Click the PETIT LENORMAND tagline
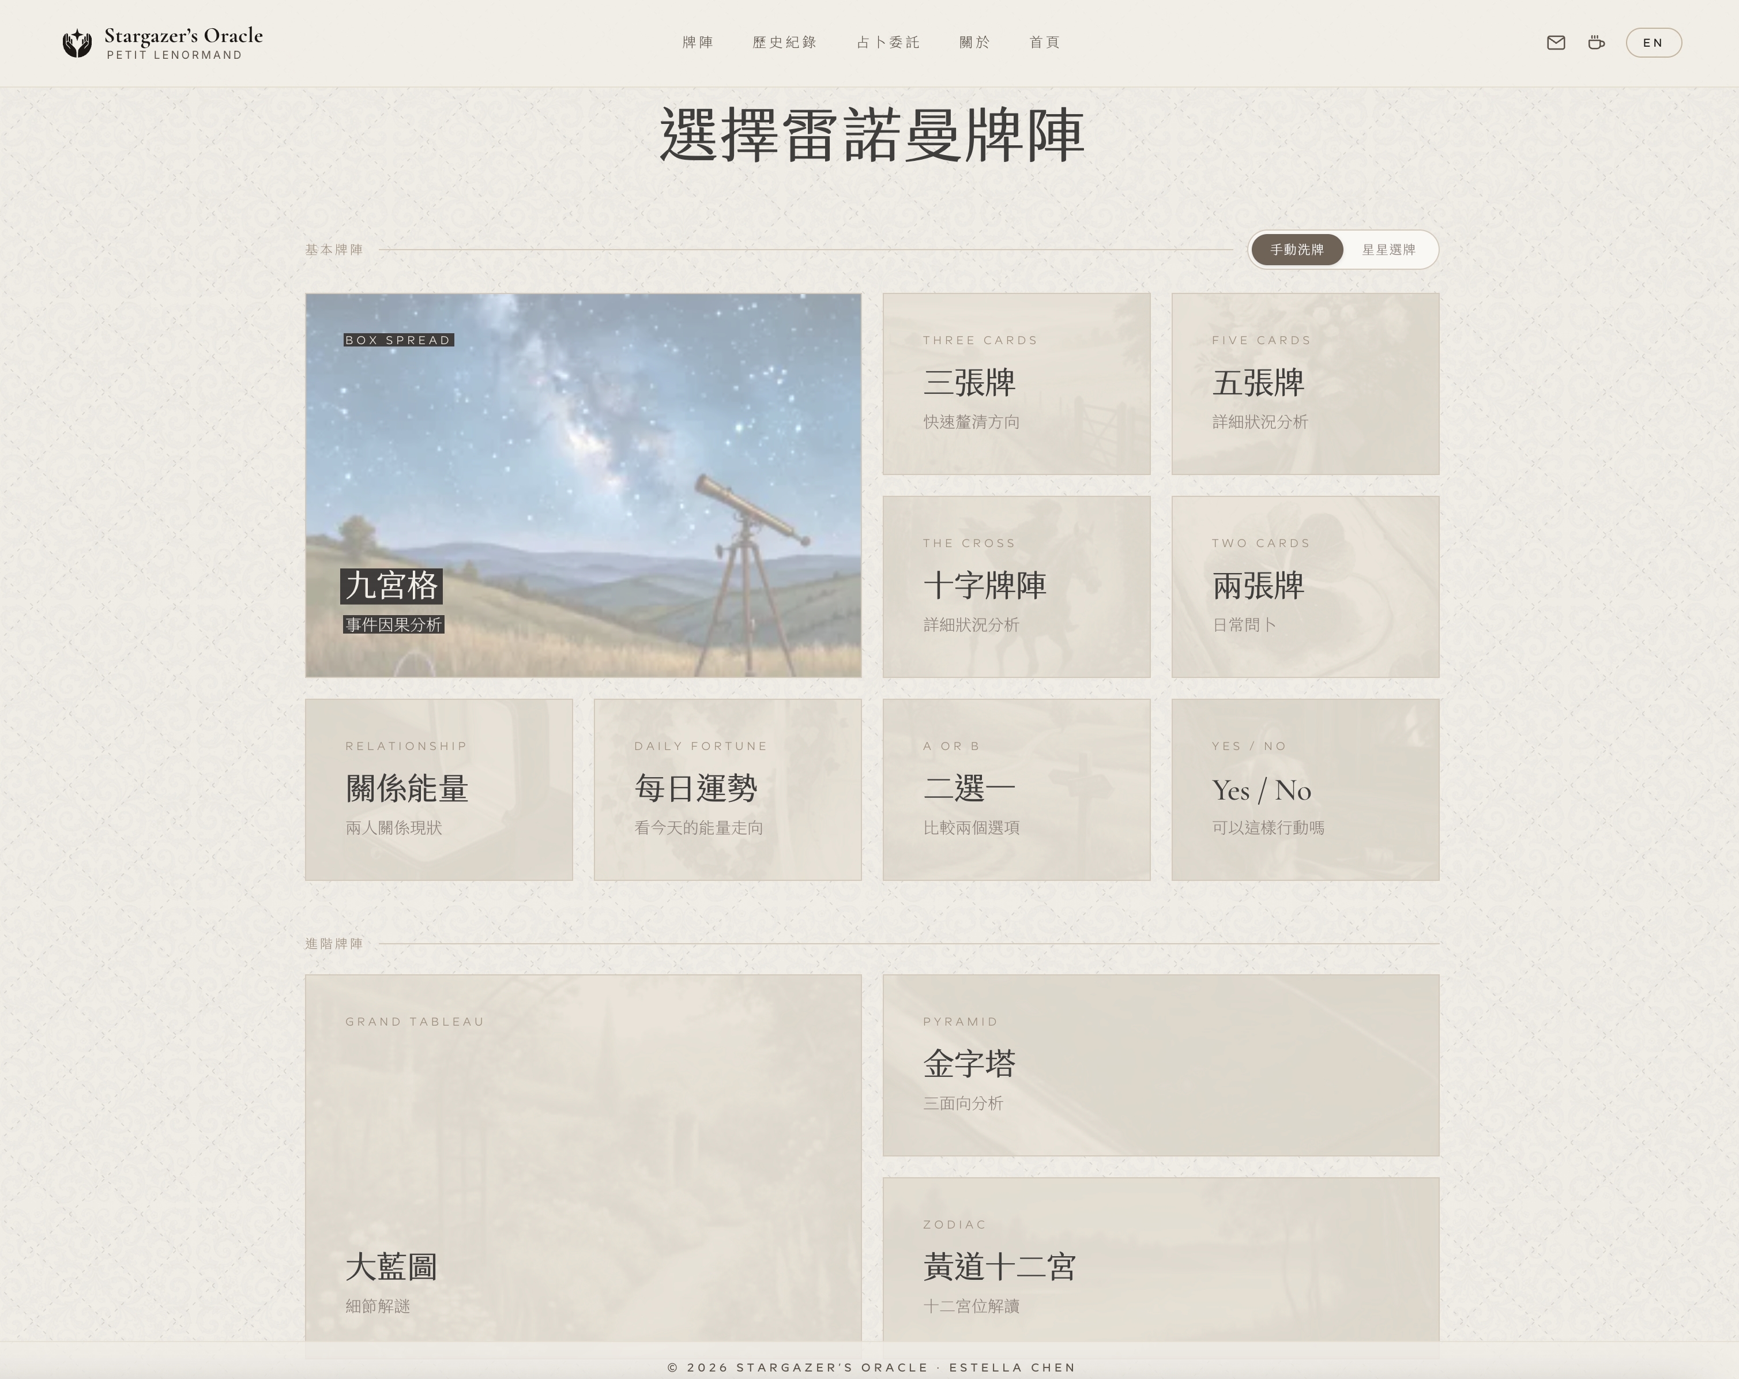Screen dimensions: 1739x1379 point(174,55)
